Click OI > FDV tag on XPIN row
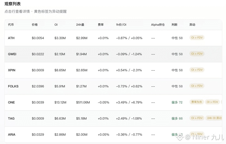 197,70
